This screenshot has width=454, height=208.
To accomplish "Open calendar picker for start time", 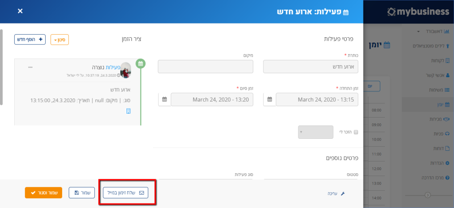I will click(x=270, y=100).
